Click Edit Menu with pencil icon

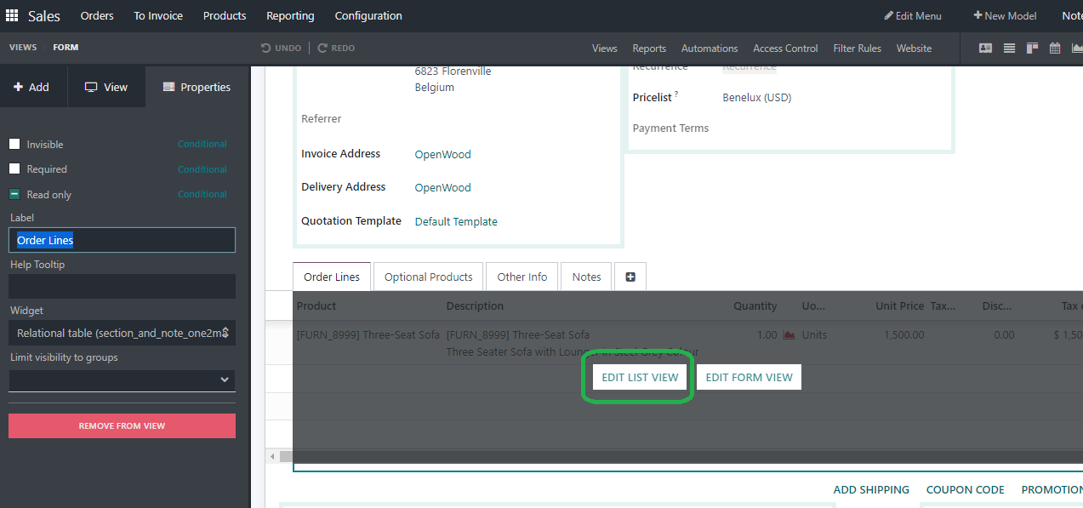click(913, 16)
